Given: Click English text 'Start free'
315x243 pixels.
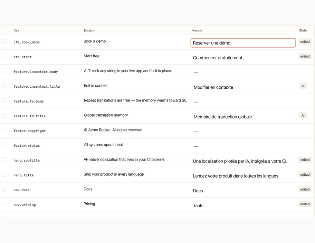Looking at the screenshot, I should click(92, 56).
